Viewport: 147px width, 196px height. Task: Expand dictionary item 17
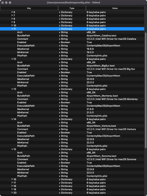coord(12,183)
